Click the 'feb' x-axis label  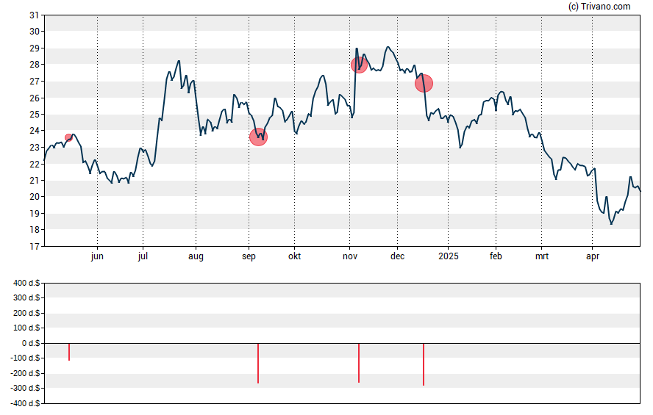pyautogui.click(x=496, y=256)
